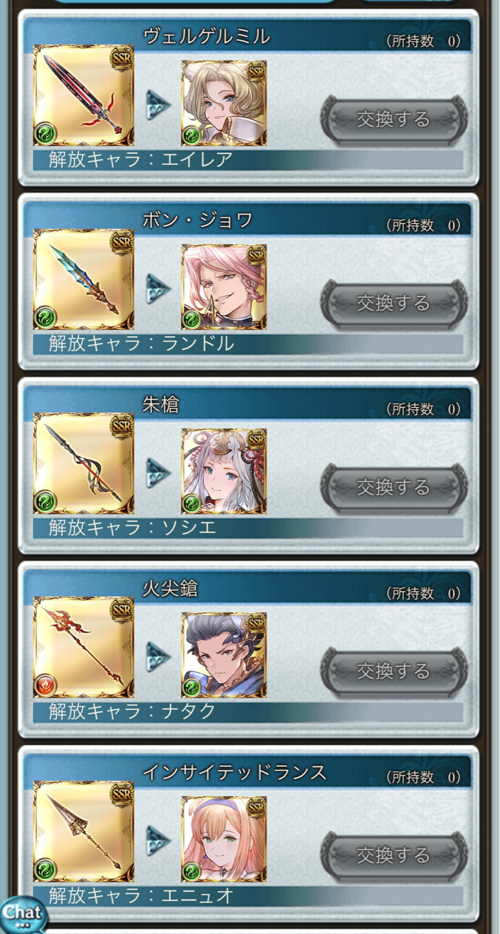Screen dimensions: 500x934
Task: Click 交換する for インサイテッドランス
Action: 394,854
